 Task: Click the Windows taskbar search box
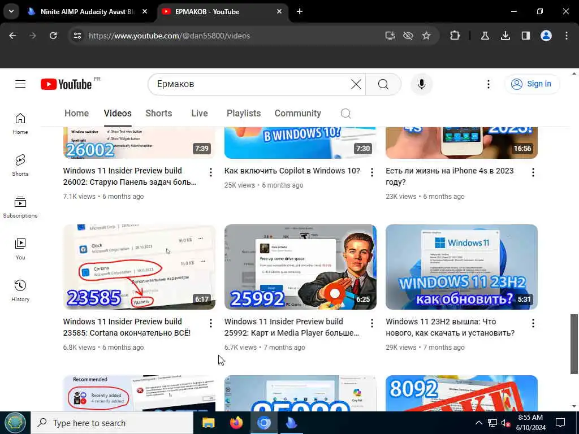[x=112, y=423]
